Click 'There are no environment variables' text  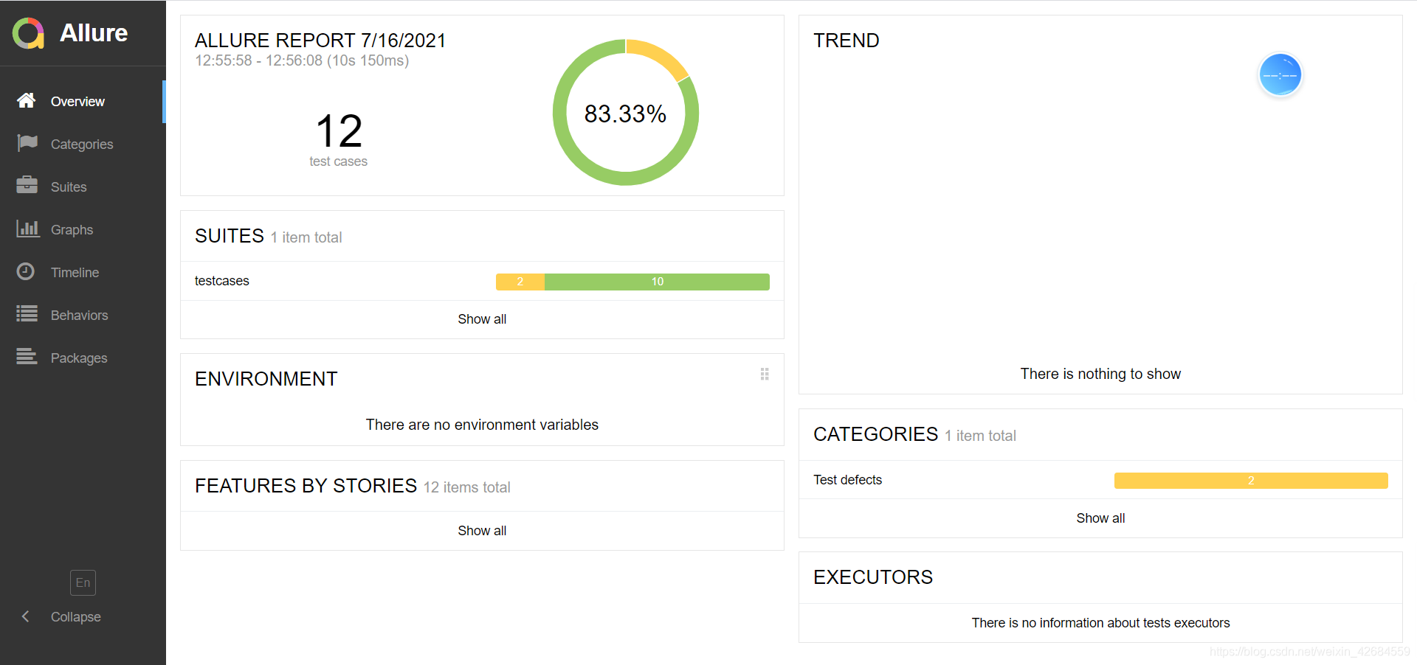click(x=482, y=425)
